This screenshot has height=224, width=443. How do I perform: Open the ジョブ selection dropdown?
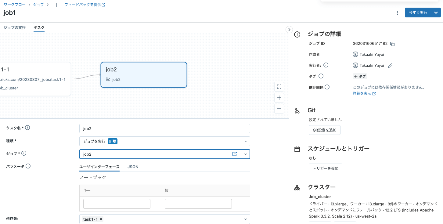[245, 154]
